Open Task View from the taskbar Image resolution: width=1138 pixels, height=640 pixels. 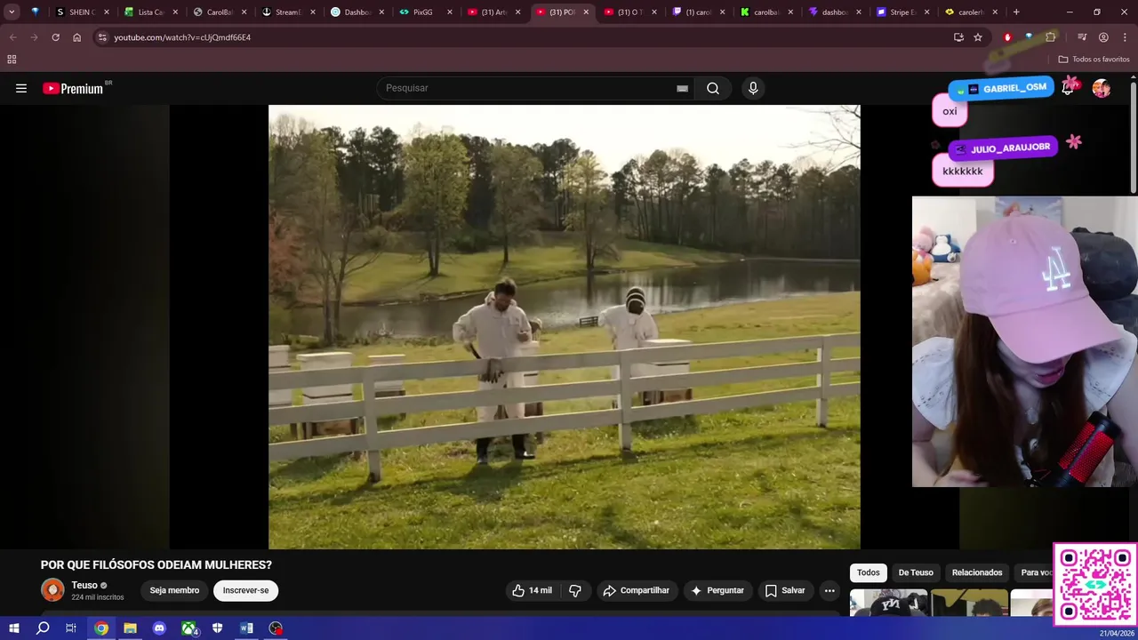71,628
